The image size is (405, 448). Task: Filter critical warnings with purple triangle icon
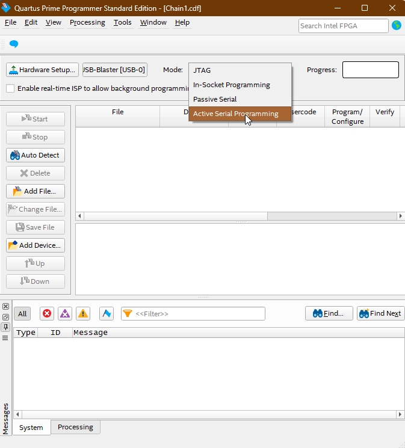tap(65, 313)
